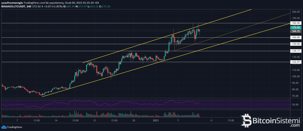Click the 122.07 price level label
Screen dimensions: 303x131
(296, 62)
